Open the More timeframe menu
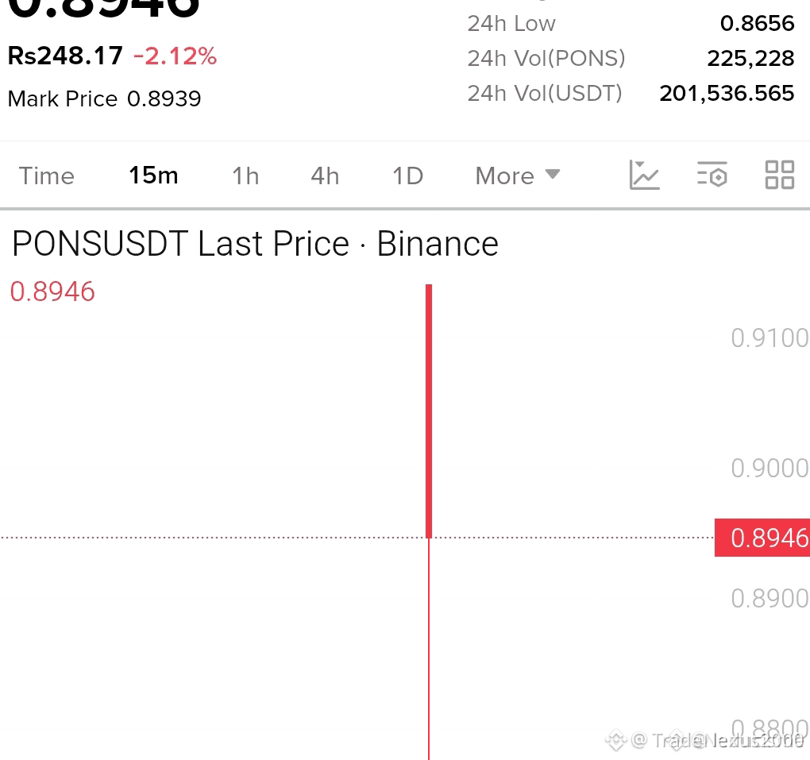Image resolution: width=810 pixels, height=760 pixels. [518, 176]
